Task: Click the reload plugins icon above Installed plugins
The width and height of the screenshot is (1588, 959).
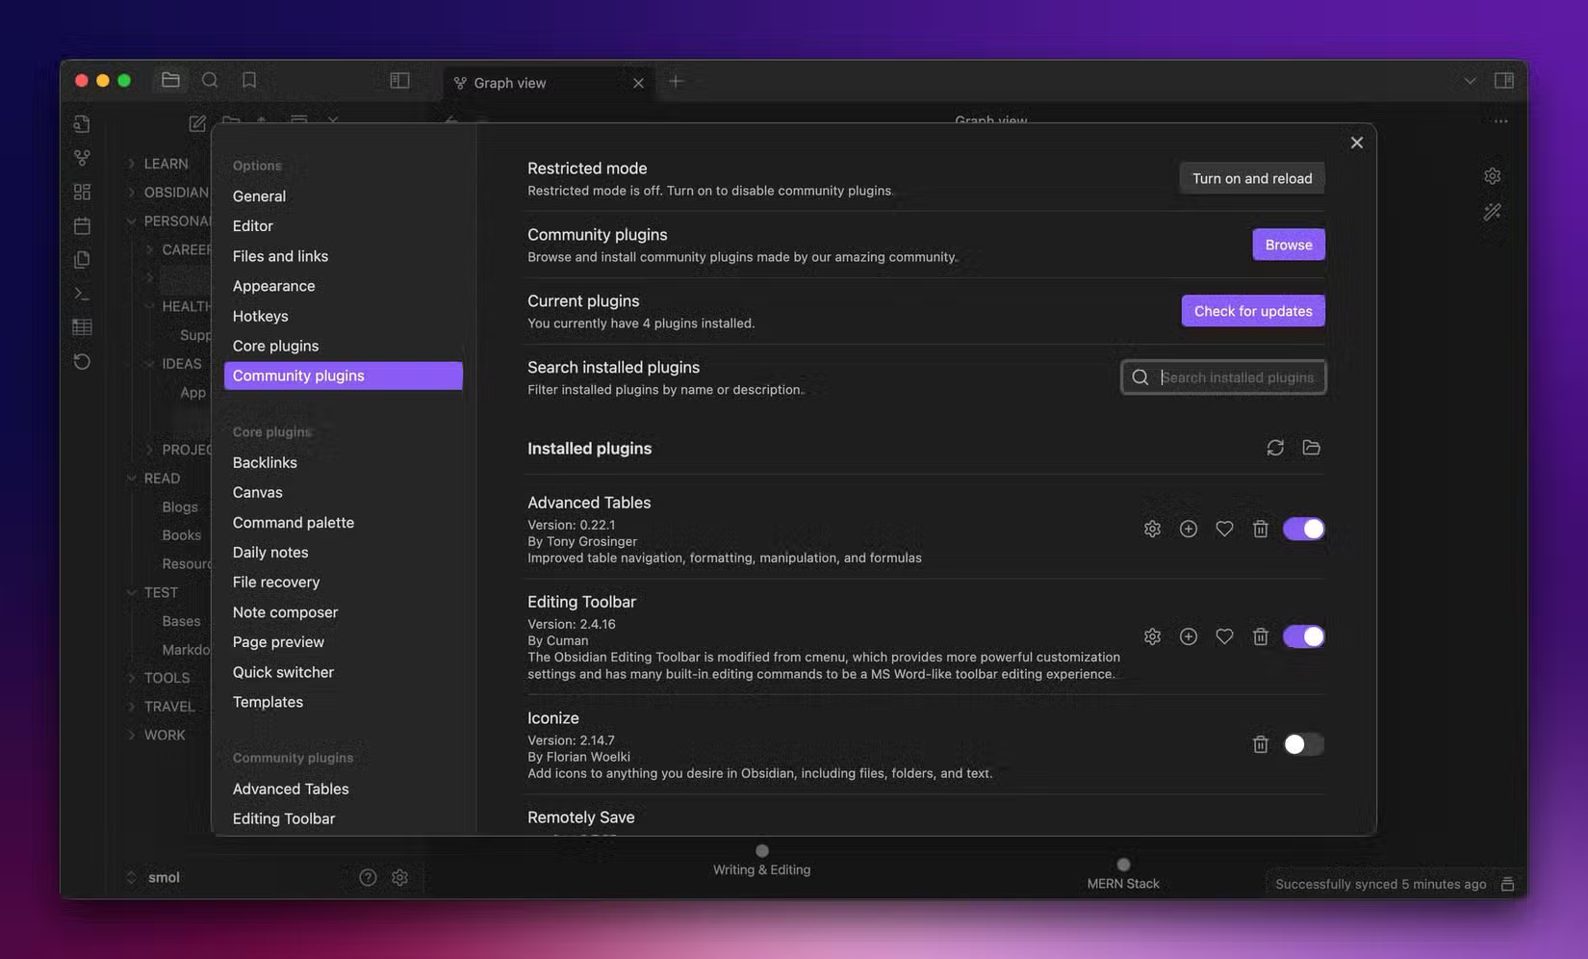Action: click(x=1275, y=448)
